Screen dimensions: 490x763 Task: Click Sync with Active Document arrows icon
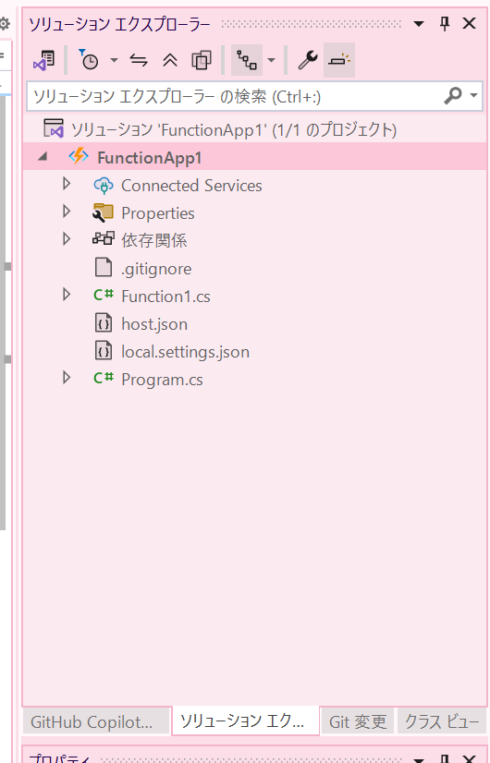[x=139, y=60]
